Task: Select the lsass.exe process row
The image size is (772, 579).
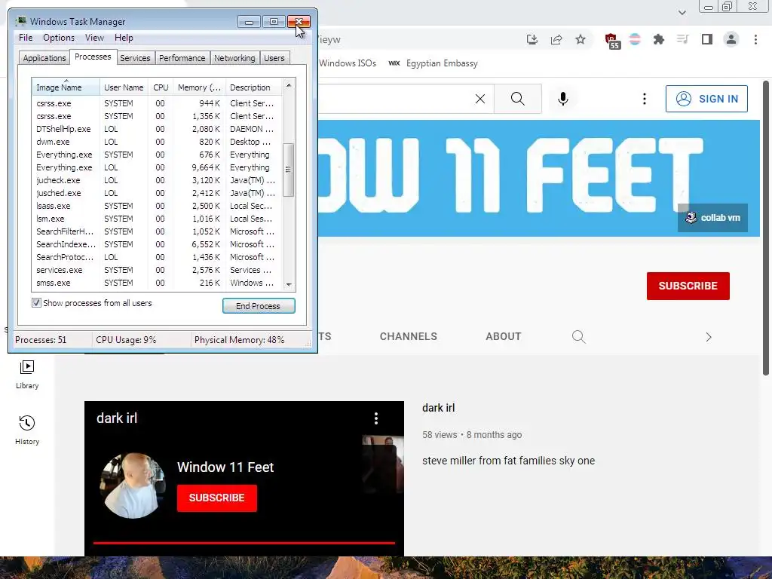Action: click(157, 206)
